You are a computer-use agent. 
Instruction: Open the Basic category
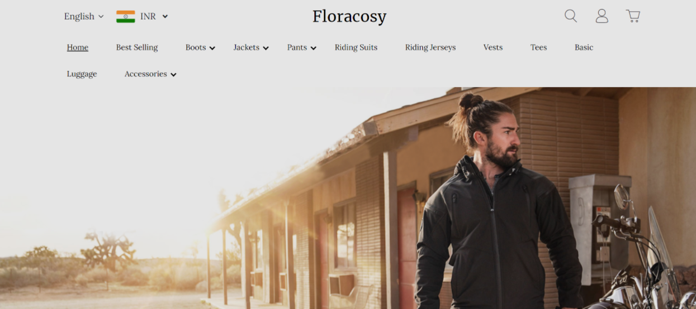pyautogui.click(x=584, y=47)
